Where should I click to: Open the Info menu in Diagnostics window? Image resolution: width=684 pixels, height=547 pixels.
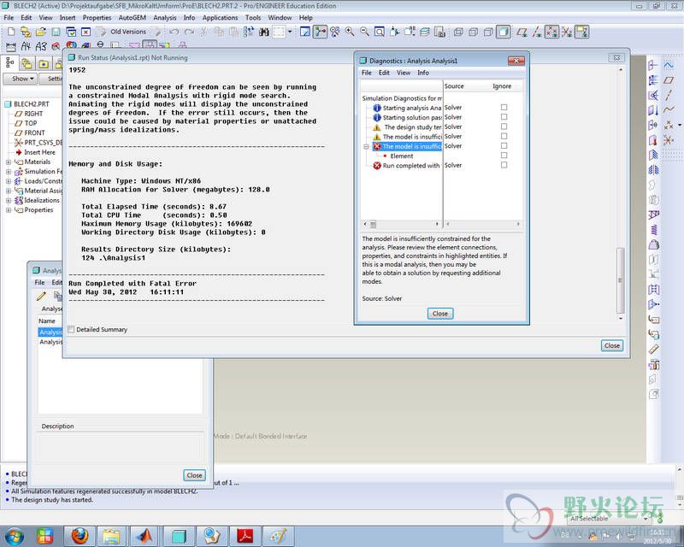coord(422,73)
